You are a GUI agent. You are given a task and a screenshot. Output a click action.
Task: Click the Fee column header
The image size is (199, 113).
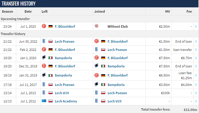pos(189,11)
